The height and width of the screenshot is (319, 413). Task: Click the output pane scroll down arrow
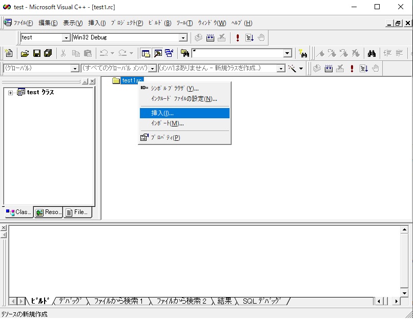(x=404, y=293)
